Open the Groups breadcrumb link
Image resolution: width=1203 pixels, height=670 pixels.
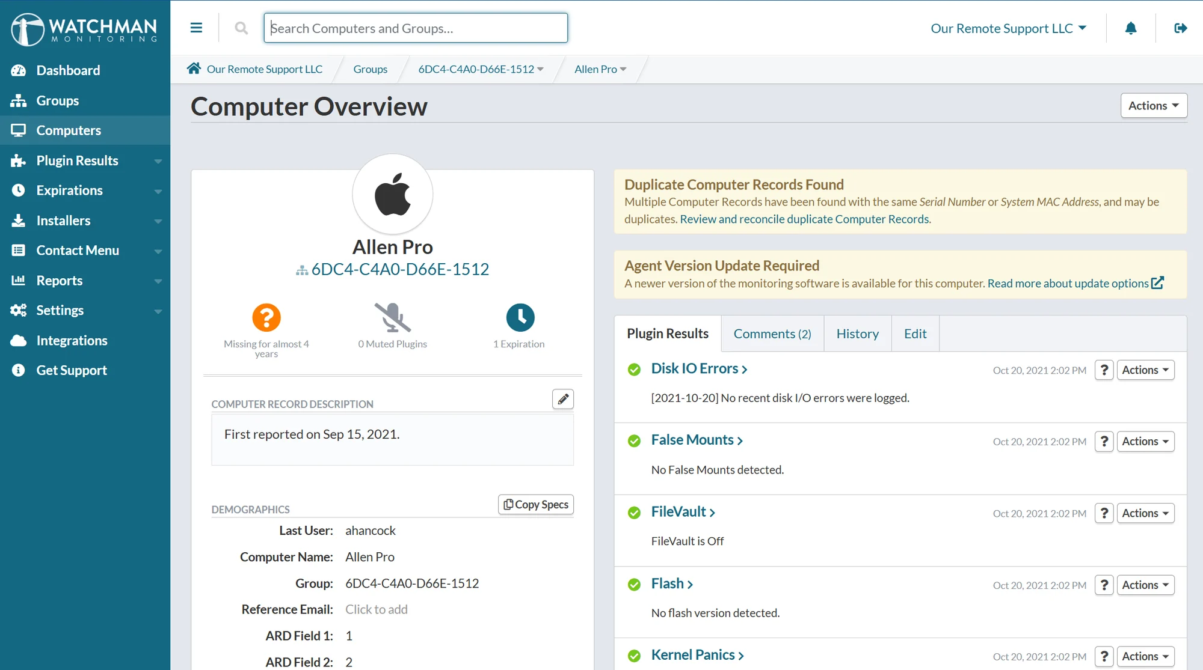(x=371, y=69)
